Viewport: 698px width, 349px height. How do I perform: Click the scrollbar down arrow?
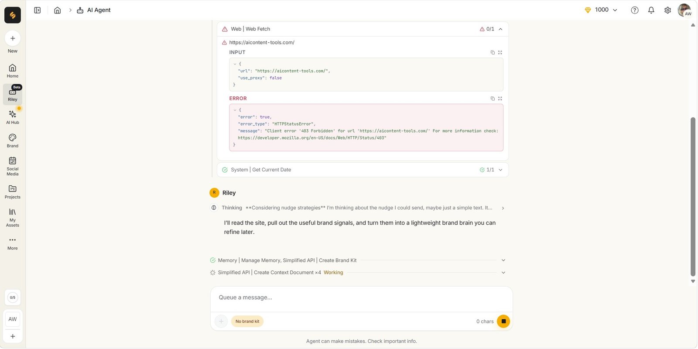click(x=693, y=281)
